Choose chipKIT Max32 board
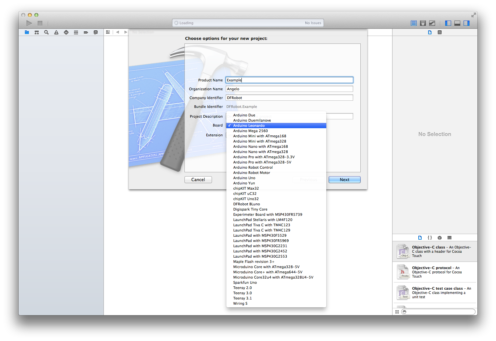The image size is (496, 341). (276, 188)
